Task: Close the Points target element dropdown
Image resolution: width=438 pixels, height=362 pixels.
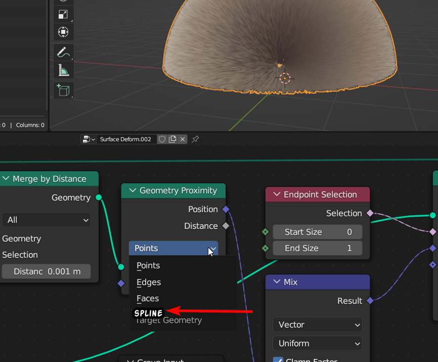Action: (x=173, y=248)
